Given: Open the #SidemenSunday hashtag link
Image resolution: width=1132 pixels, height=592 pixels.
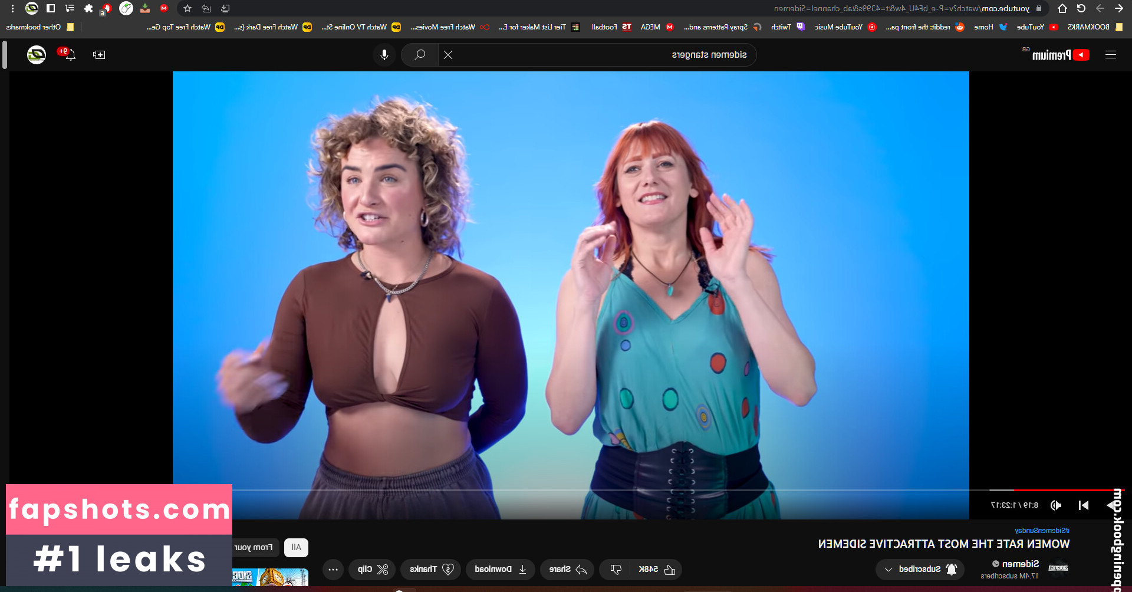Looking at the screenshot, I should click(x=1042, y=531).
